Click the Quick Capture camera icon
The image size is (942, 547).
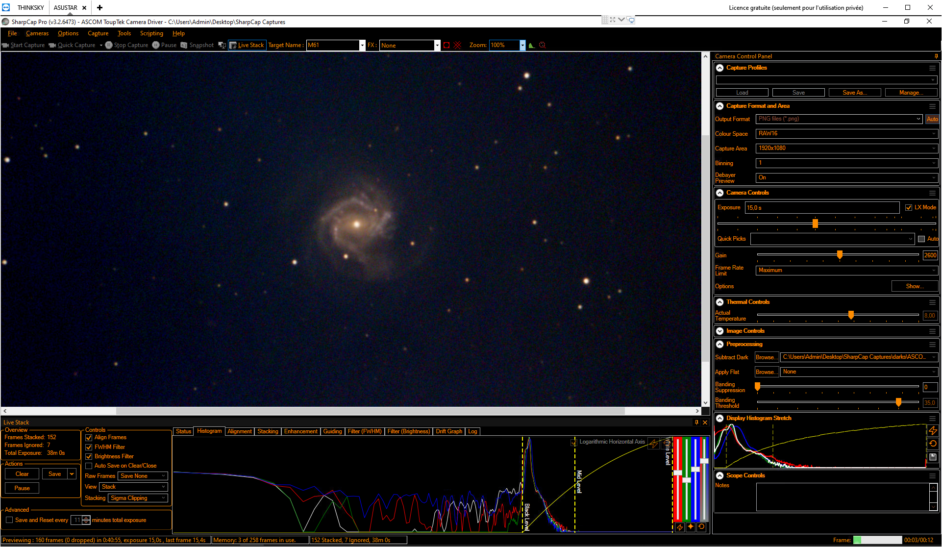[52, 45]
